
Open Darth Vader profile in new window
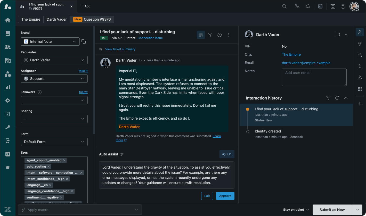point(338,35)
